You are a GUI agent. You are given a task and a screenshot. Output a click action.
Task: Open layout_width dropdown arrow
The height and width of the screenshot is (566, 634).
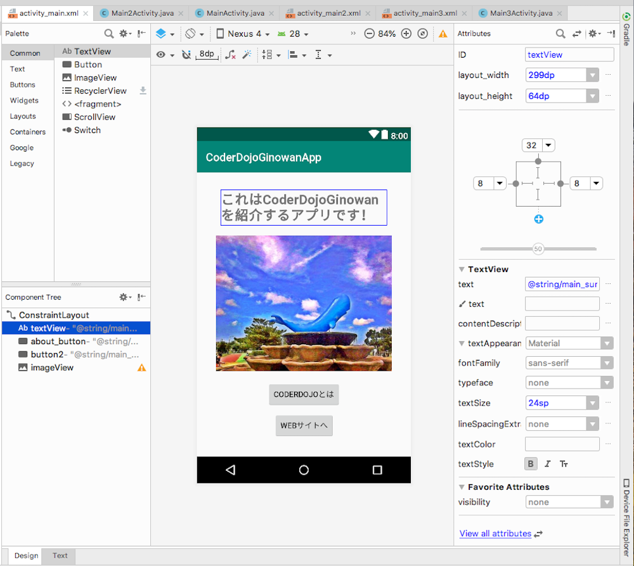pos(592,75)
